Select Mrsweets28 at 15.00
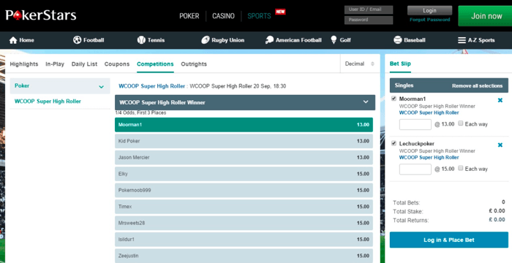 [244, 223]
